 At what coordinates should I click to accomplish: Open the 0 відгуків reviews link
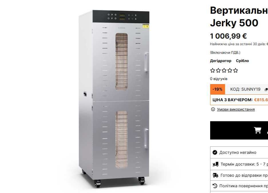coord(219,79)
